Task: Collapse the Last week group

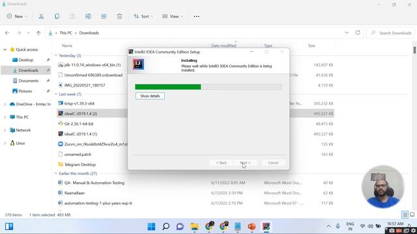Action: click(56, 94)
